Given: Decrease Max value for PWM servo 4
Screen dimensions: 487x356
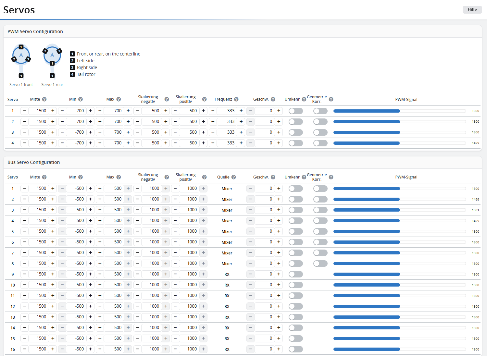Looking at the screenshot, I should click(x=100, y=143).
